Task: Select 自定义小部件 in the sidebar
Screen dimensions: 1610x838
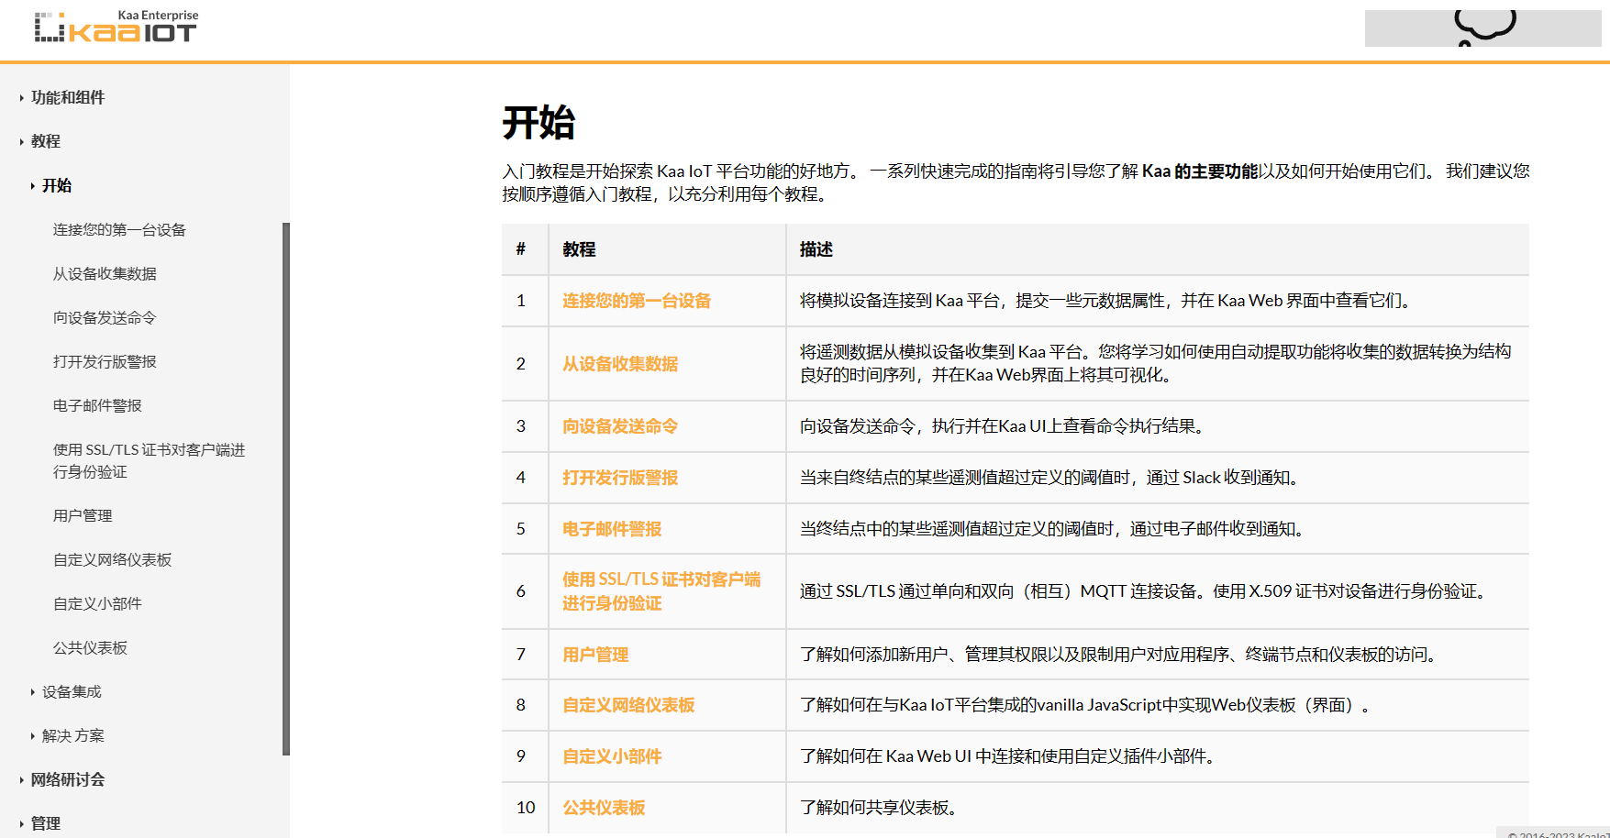Action: 95,603
